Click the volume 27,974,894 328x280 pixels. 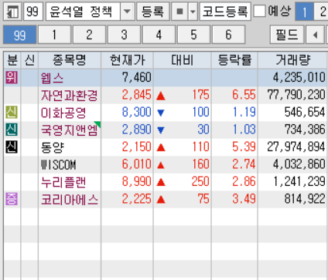click(x=296, y=147)
